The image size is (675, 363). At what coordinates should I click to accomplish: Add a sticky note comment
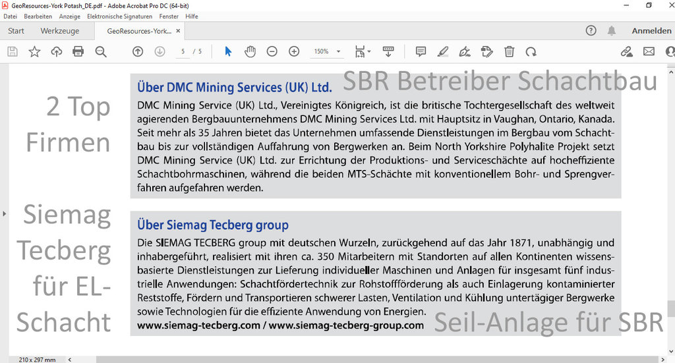coord(421,51)
